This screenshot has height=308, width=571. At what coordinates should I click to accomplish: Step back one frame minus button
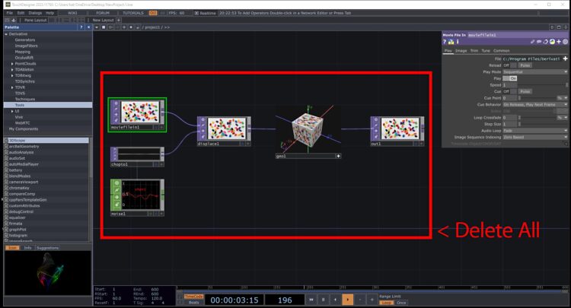tap(360, 300)
